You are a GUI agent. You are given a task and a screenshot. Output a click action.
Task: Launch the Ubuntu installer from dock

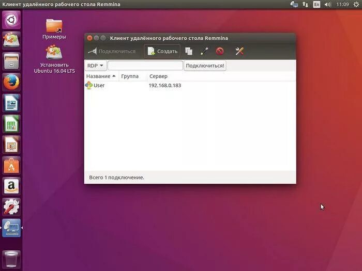click(11, 41)
